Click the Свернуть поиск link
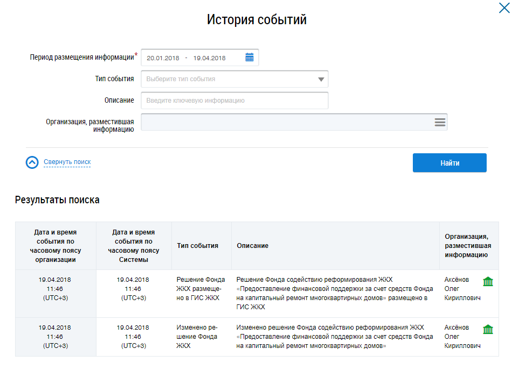This screenshot has width=512, height=377. pos(67,162)
